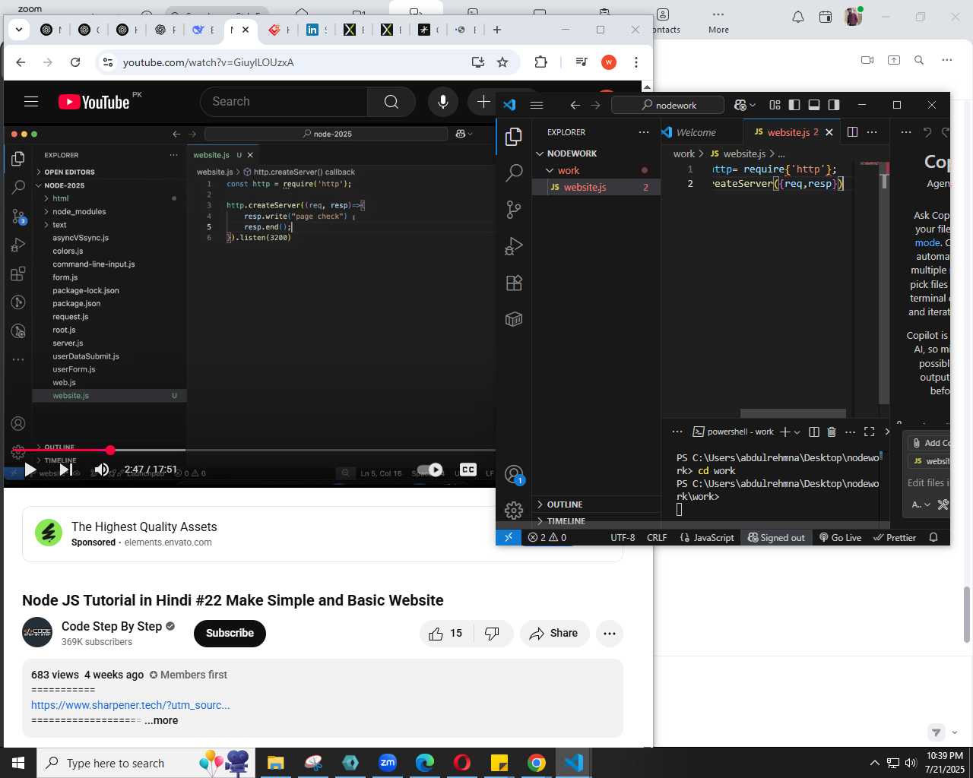Expand the TIMELINE section in VS Code
Image resolution: width=973 pixels, height=778 pixels.
pyautogui.click(x=566, y=521)
